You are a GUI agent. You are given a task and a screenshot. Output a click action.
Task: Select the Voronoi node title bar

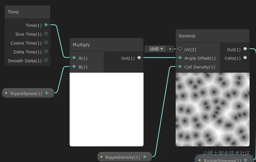[213, 36]
